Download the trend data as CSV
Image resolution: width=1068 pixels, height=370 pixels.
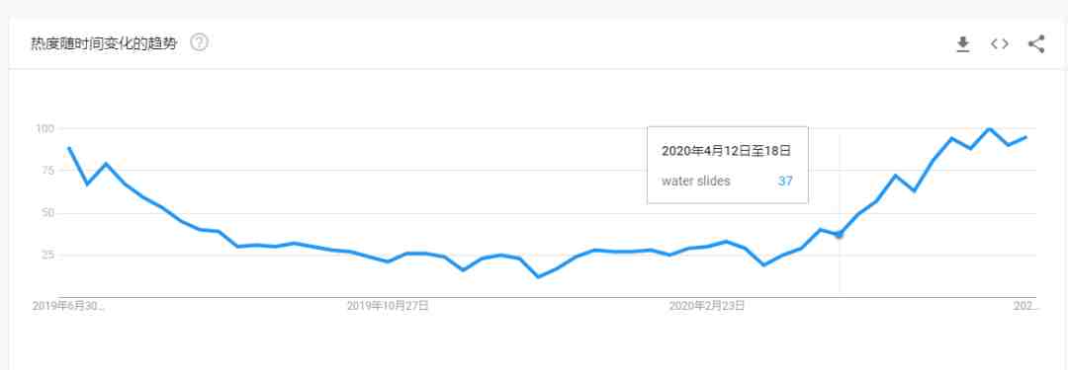coord(962,44)
